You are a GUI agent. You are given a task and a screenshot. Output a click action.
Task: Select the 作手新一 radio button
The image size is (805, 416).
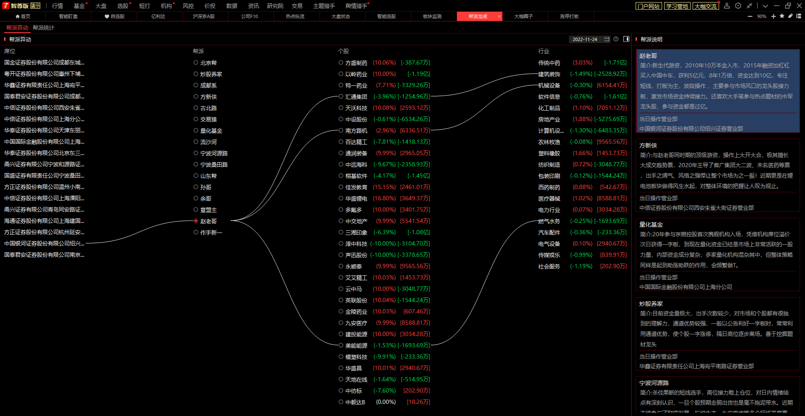coord(196,232)
